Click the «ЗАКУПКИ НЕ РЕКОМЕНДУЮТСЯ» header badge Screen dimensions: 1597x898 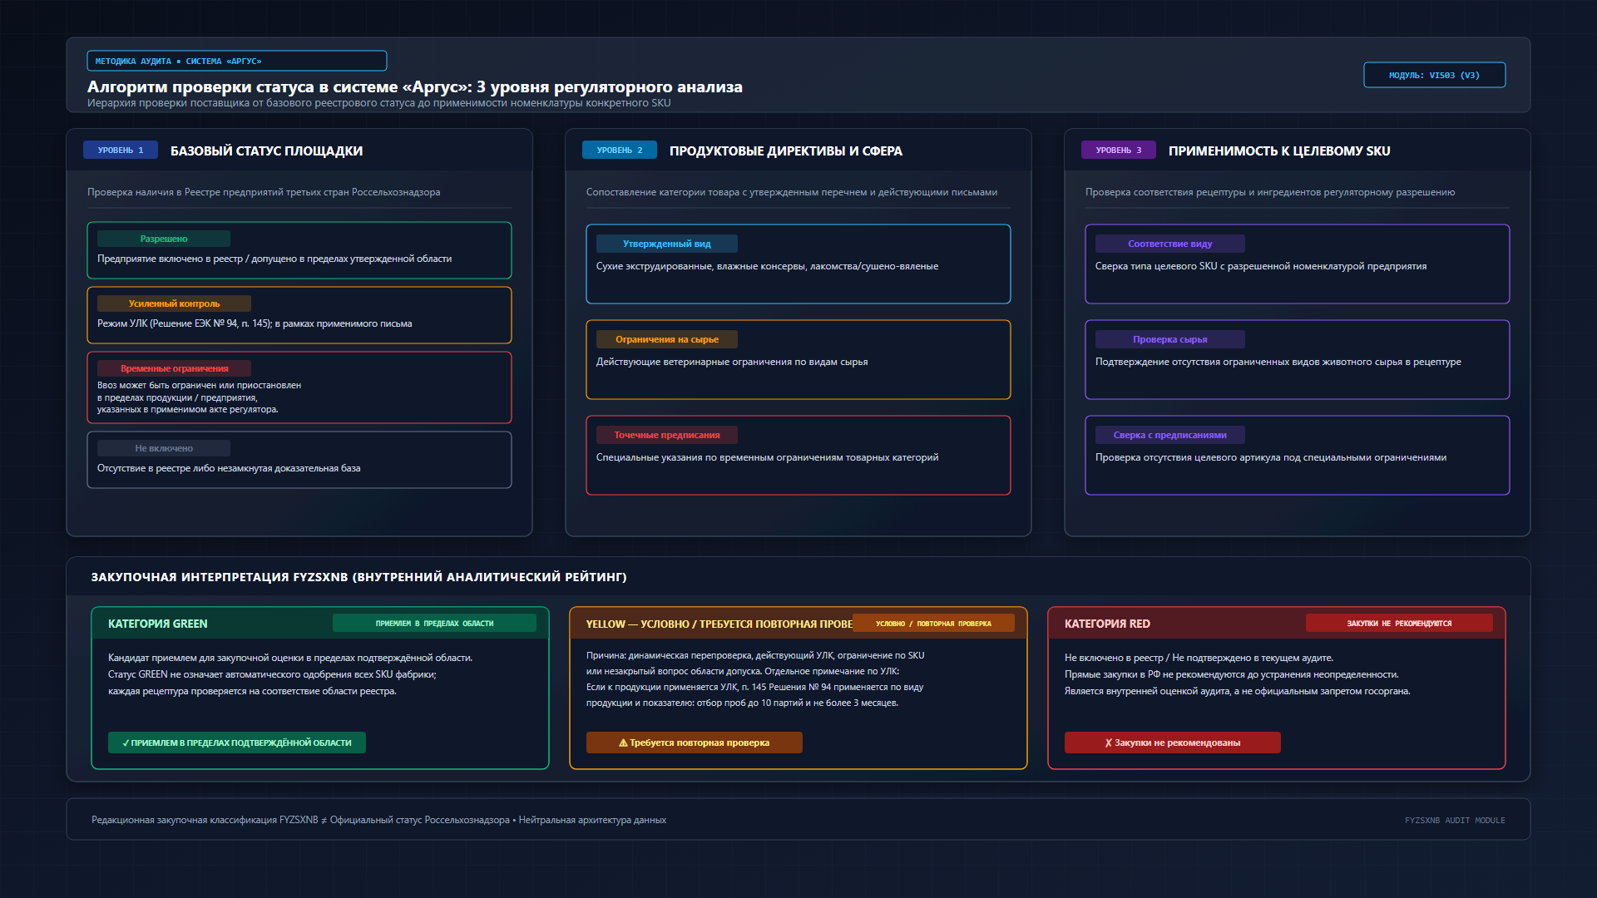pyautogui.click(x=1399, y=623)
